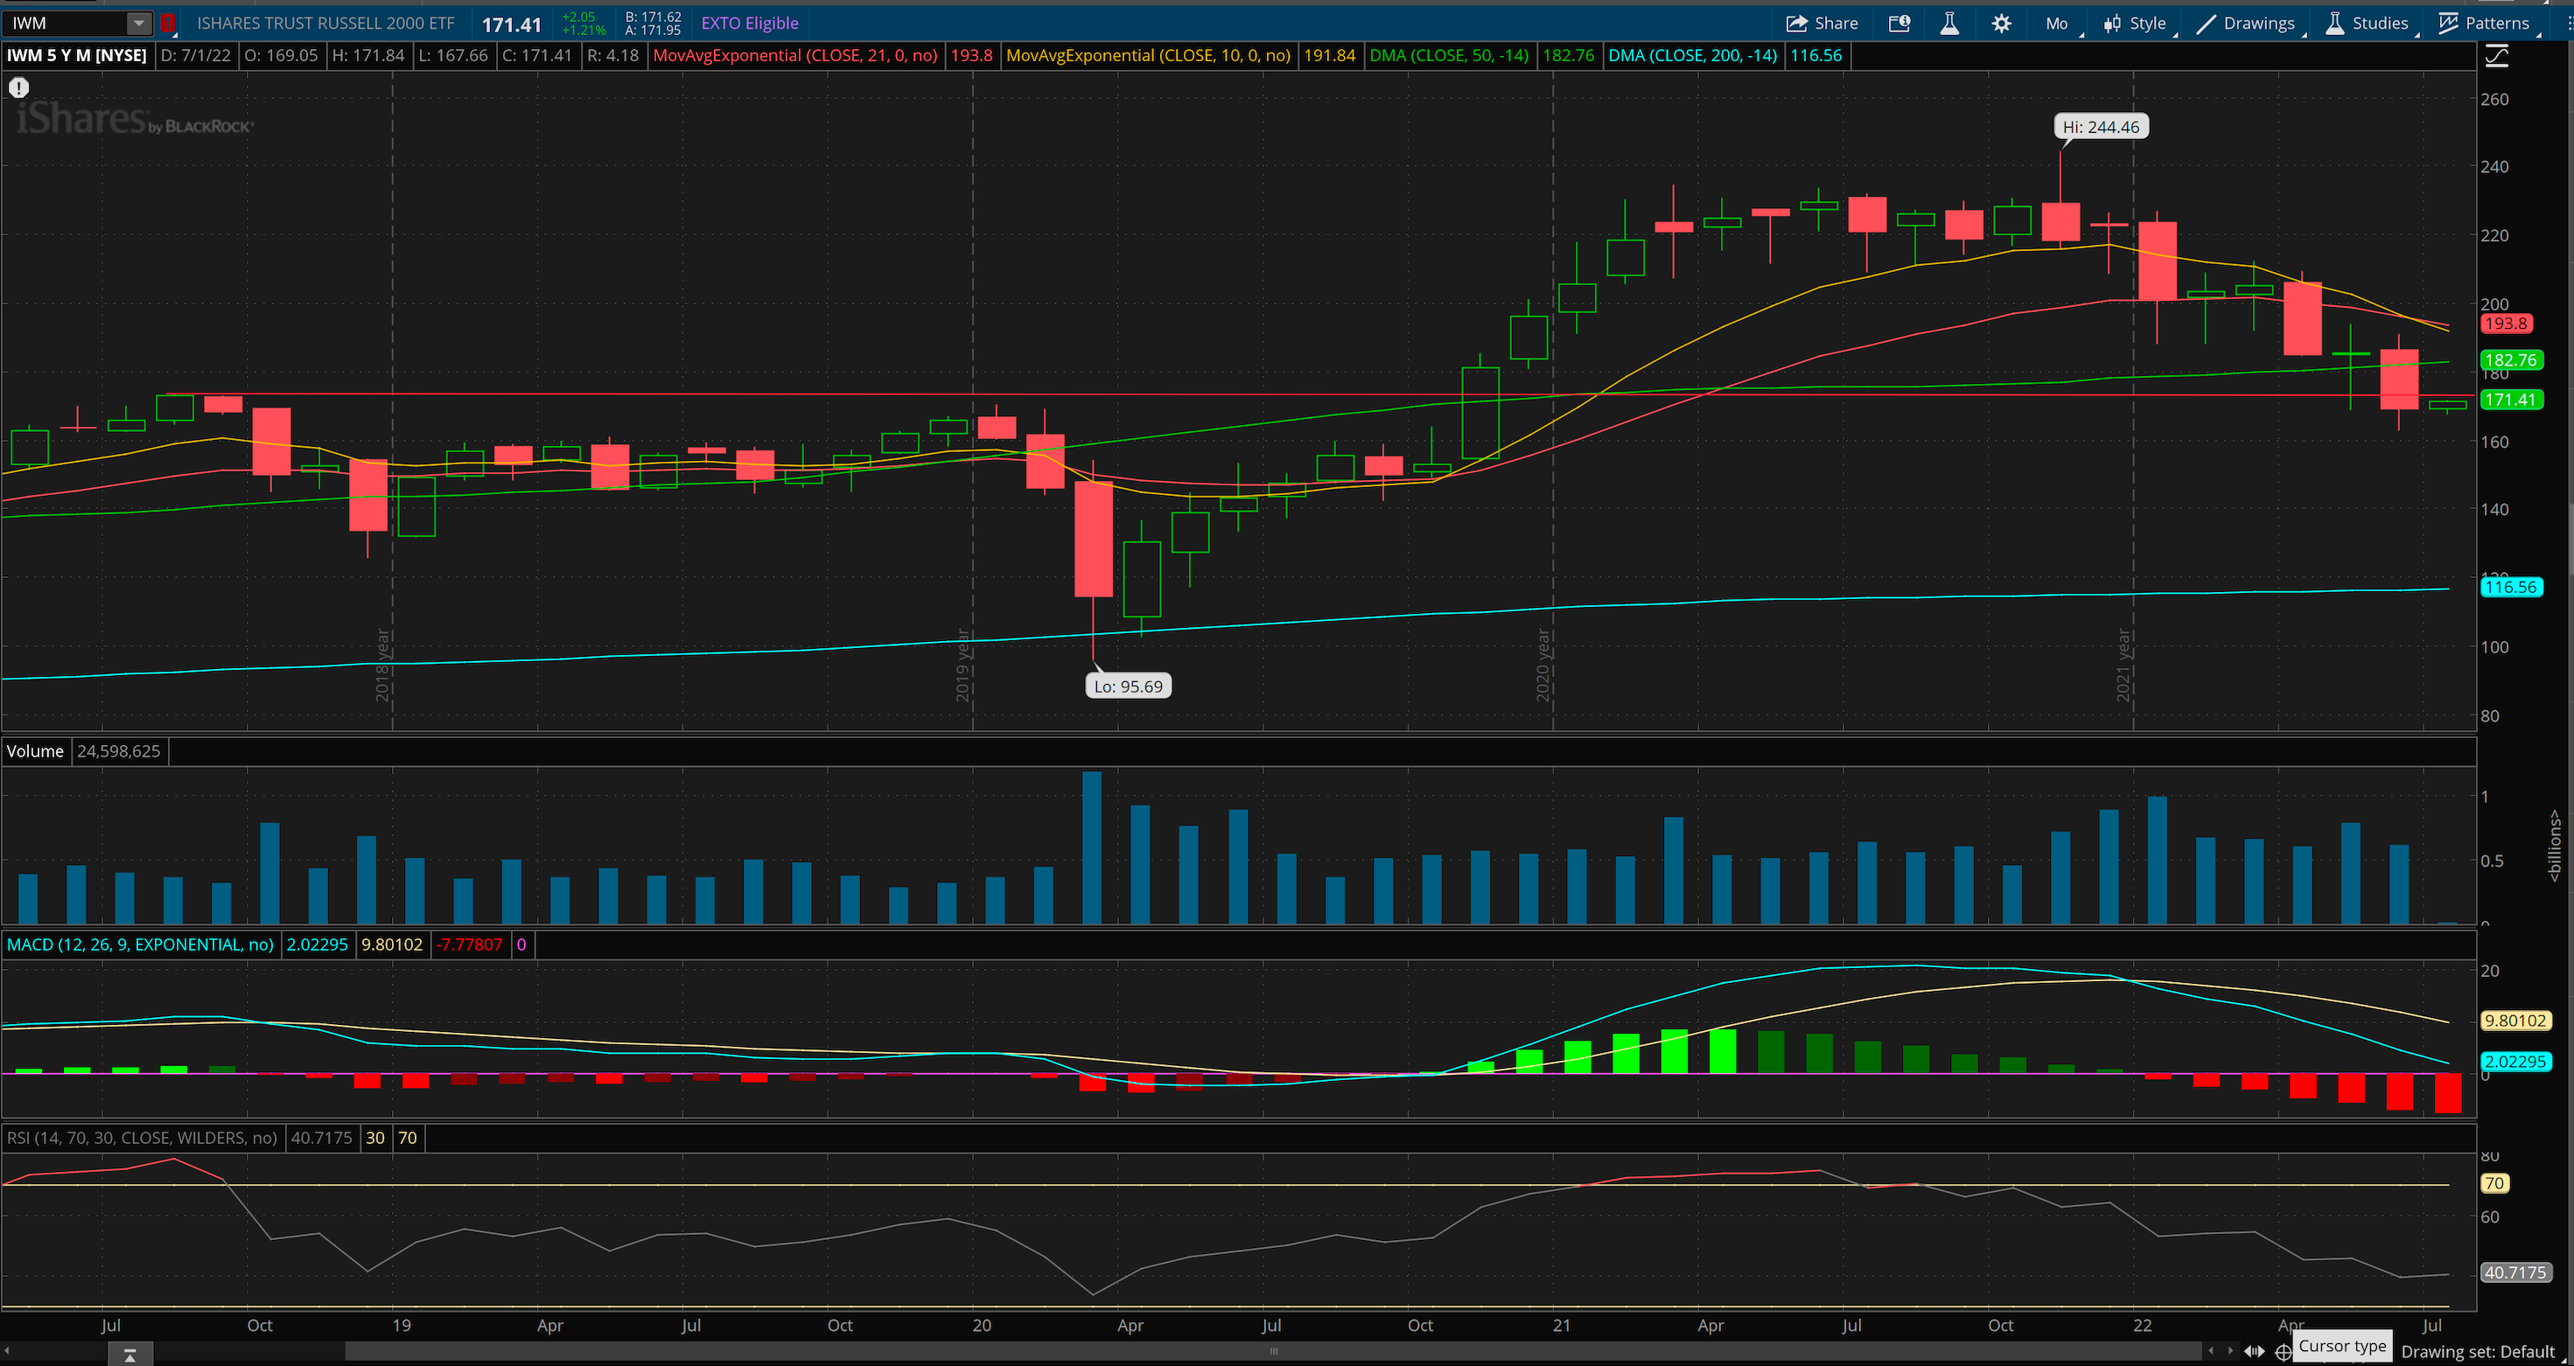This screenshot has width=2574, height=1366.
Task: Open the Studies menu
Action: coord(2366,23)
